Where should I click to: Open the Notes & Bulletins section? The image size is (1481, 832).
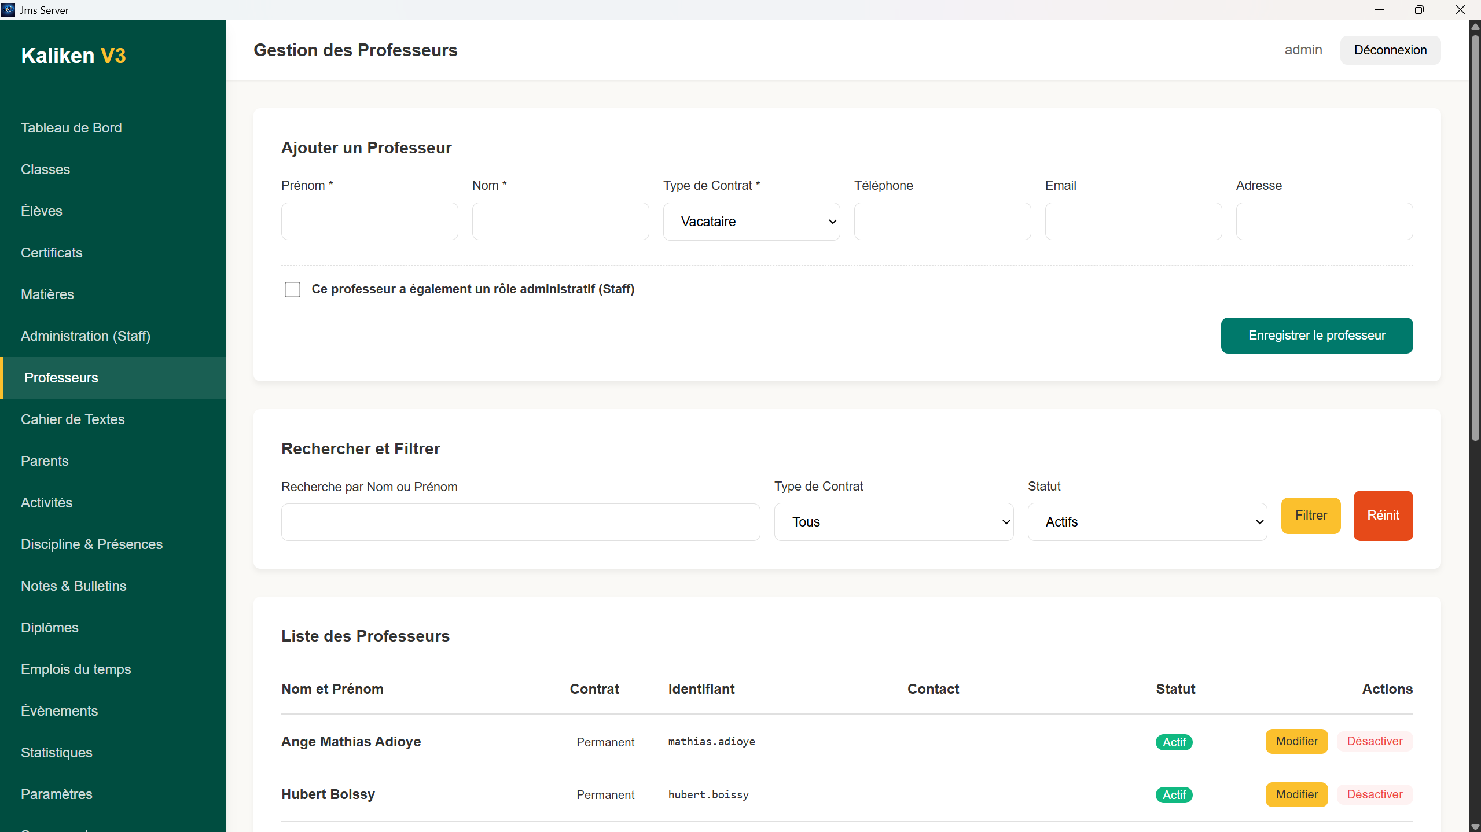pyautogui.click(x=73, y=586)
